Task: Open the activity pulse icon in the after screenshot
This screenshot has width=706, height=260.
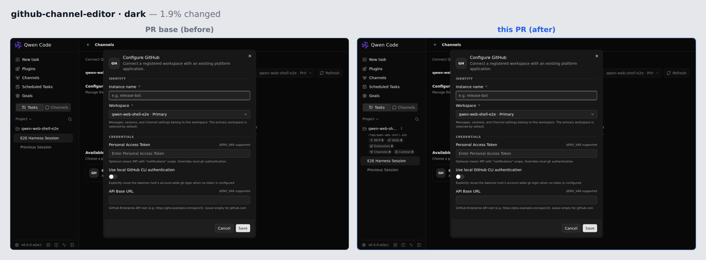Action: click(x=411, y=245)
